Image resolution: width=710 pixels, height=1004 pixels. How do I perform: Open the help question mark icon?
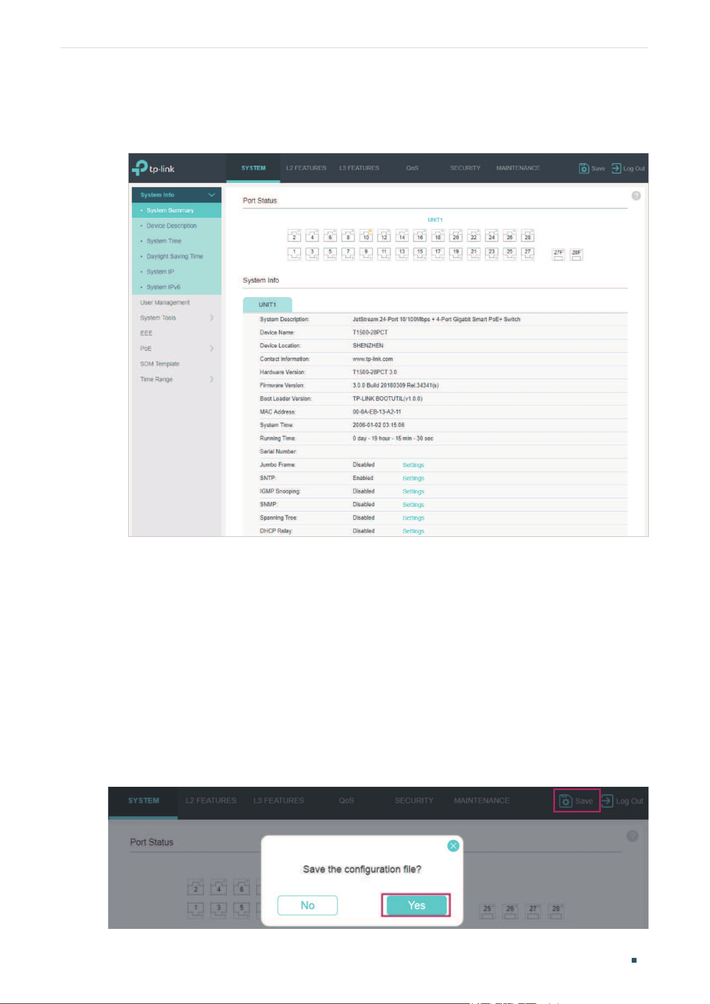click(636, 196)
